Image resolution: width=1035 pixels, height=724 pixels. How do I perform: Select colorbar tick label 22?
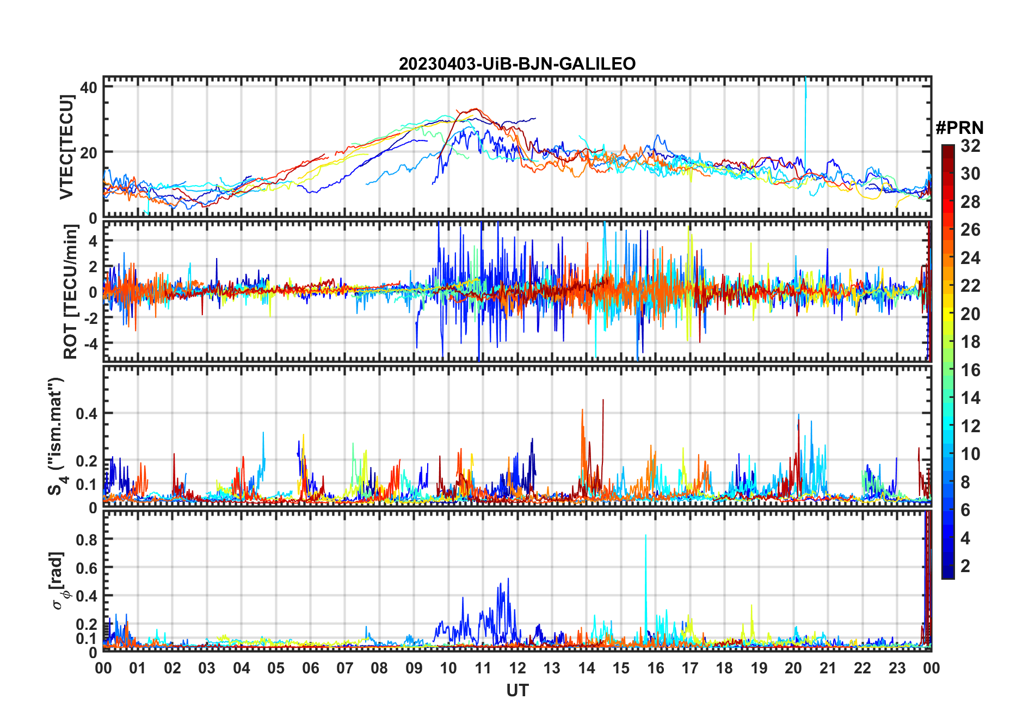970,286
